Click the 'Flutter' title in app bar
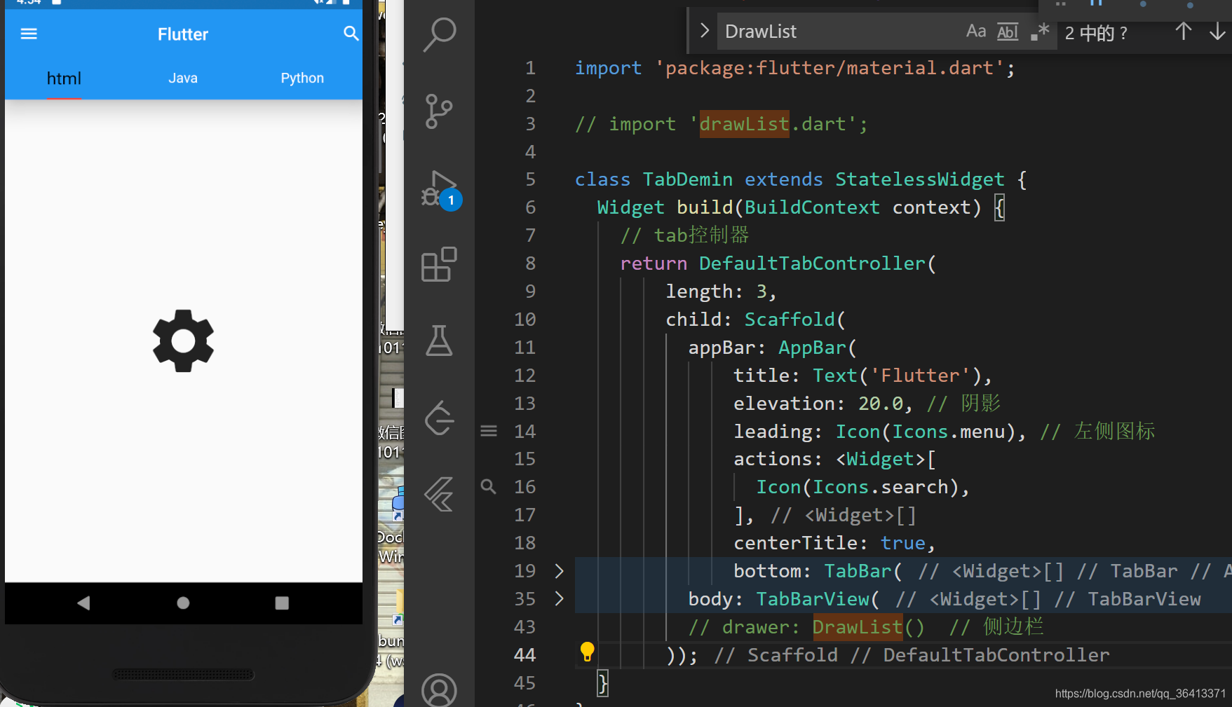This screenshot has width=1232, height=707. [183, 34]
